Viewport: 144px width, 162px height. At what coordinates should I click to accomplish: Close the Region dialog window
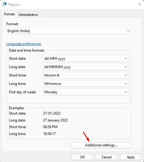point(139,4)
